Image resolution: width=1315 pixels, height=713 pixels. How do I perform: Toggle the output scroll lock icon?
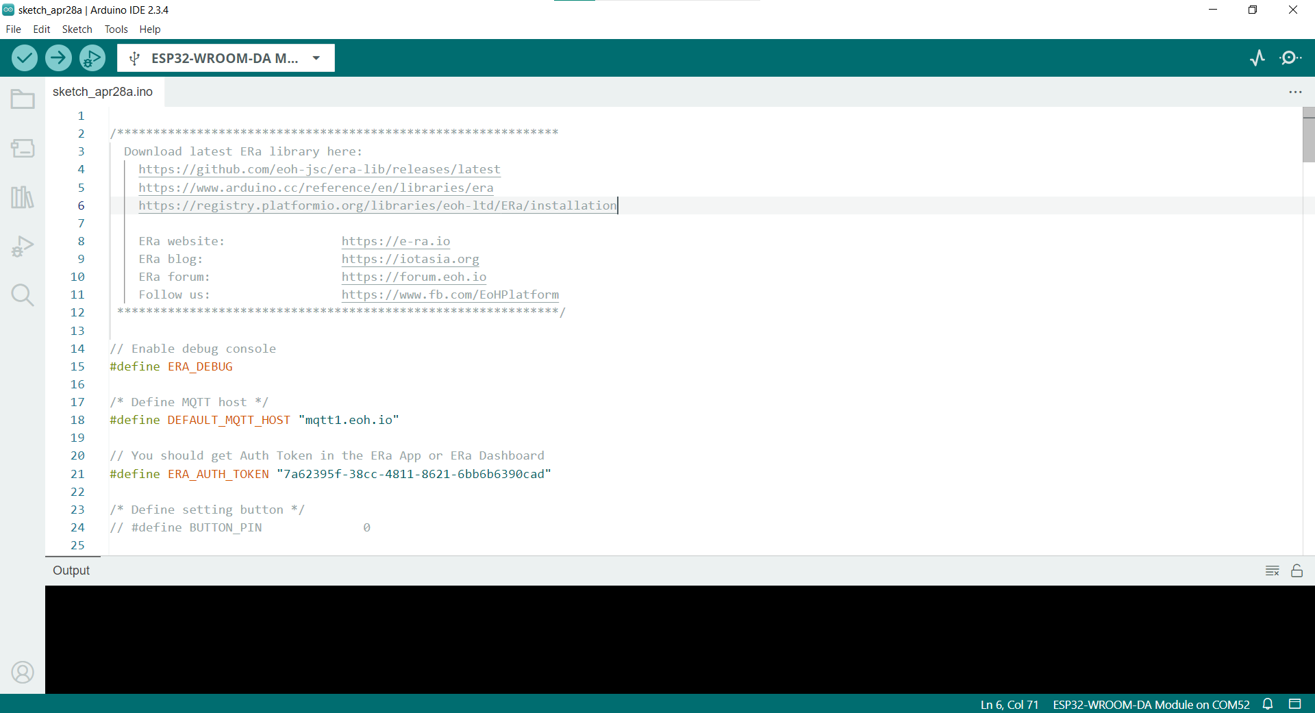click(1297, 571)
